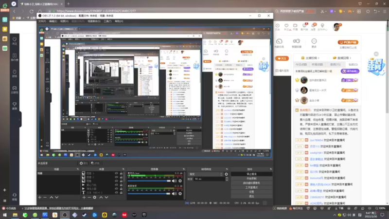Viewport: 389px width, 219px height.
Task: Click Properties gear above the scenes panel
Action: [x=84, y=163]
